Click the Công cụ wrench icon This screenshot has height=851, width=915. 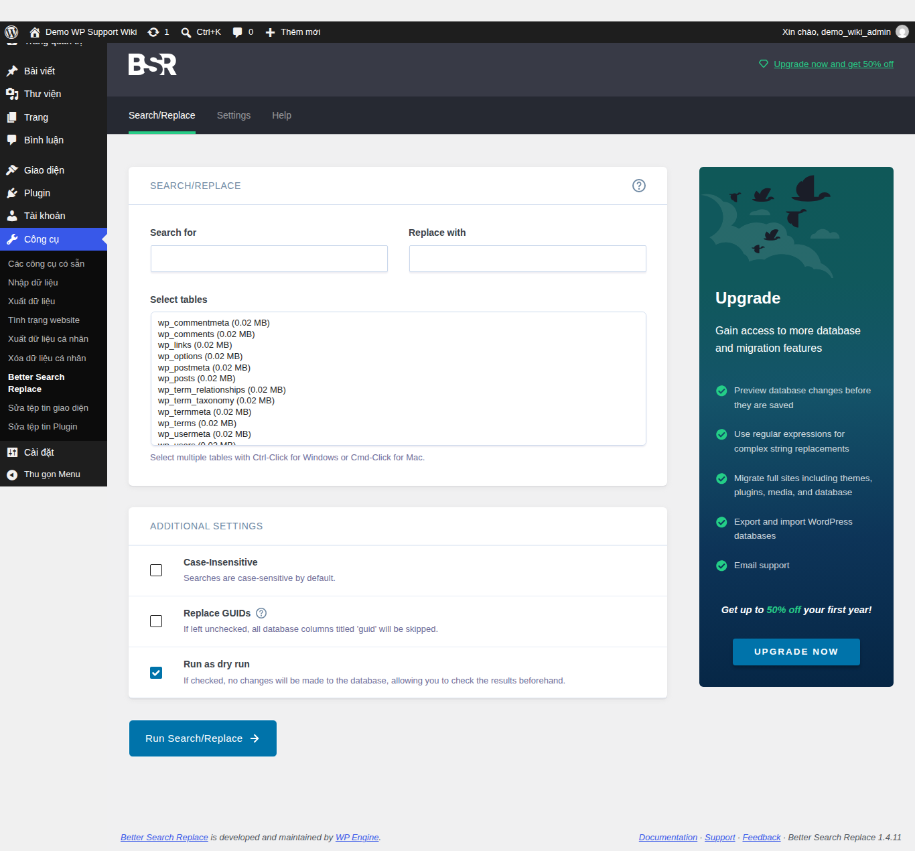(x=12, y=239)
